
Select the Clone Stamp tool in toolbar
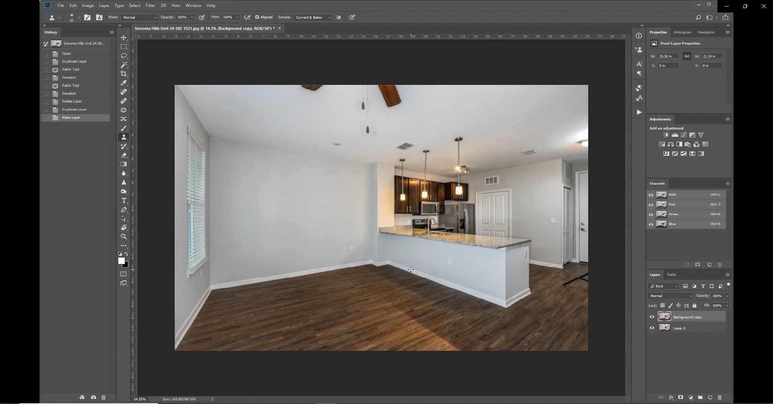[124, 137]
